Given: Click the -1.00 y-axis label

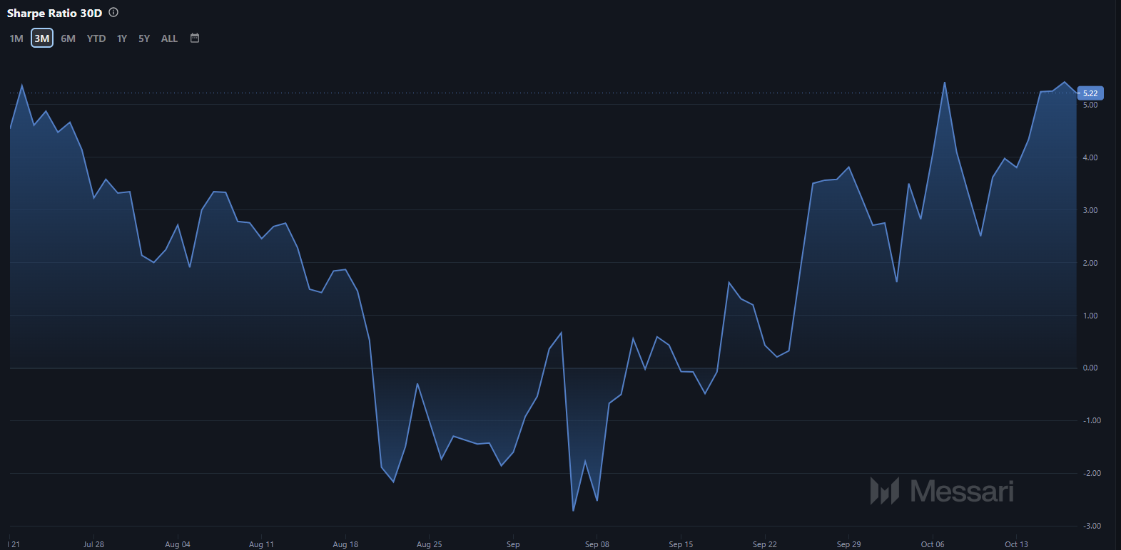Looking at the screenshot, I should [1092, 420].
